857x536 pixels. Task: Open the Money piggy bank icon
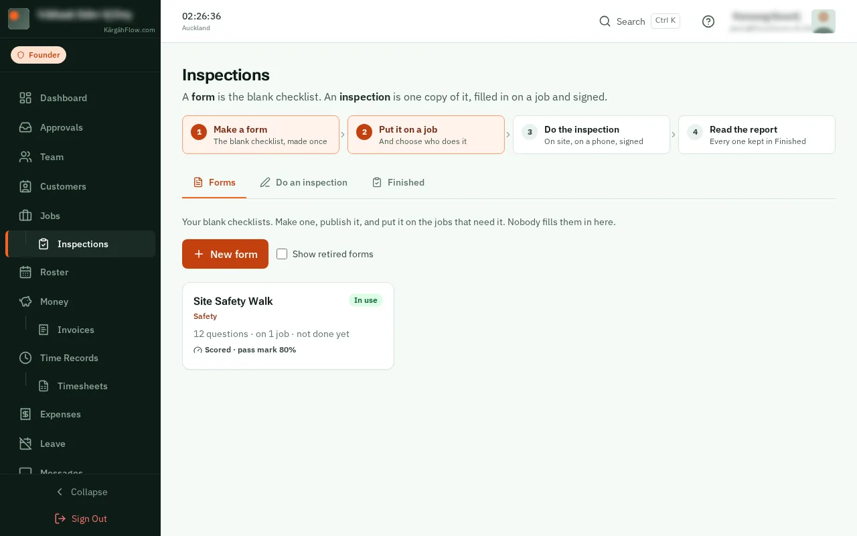pos(25,301)
